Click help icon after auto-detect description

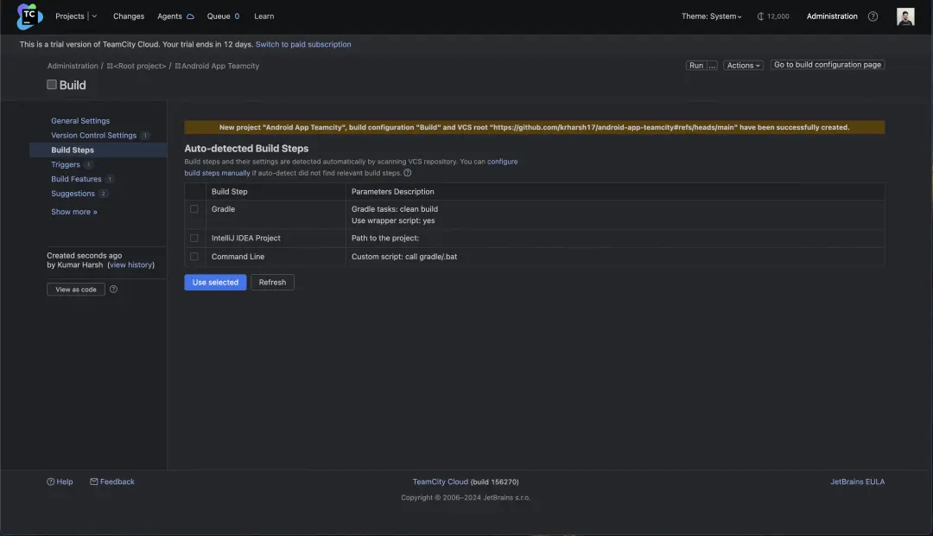point(408,173)
